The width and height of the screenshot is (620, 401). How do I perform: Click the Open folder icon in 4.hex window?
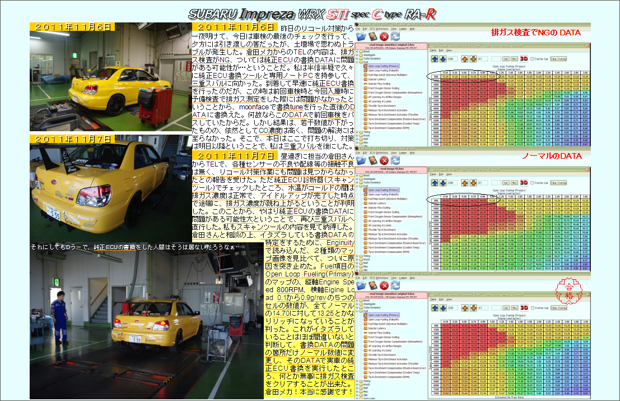[361, 285]
